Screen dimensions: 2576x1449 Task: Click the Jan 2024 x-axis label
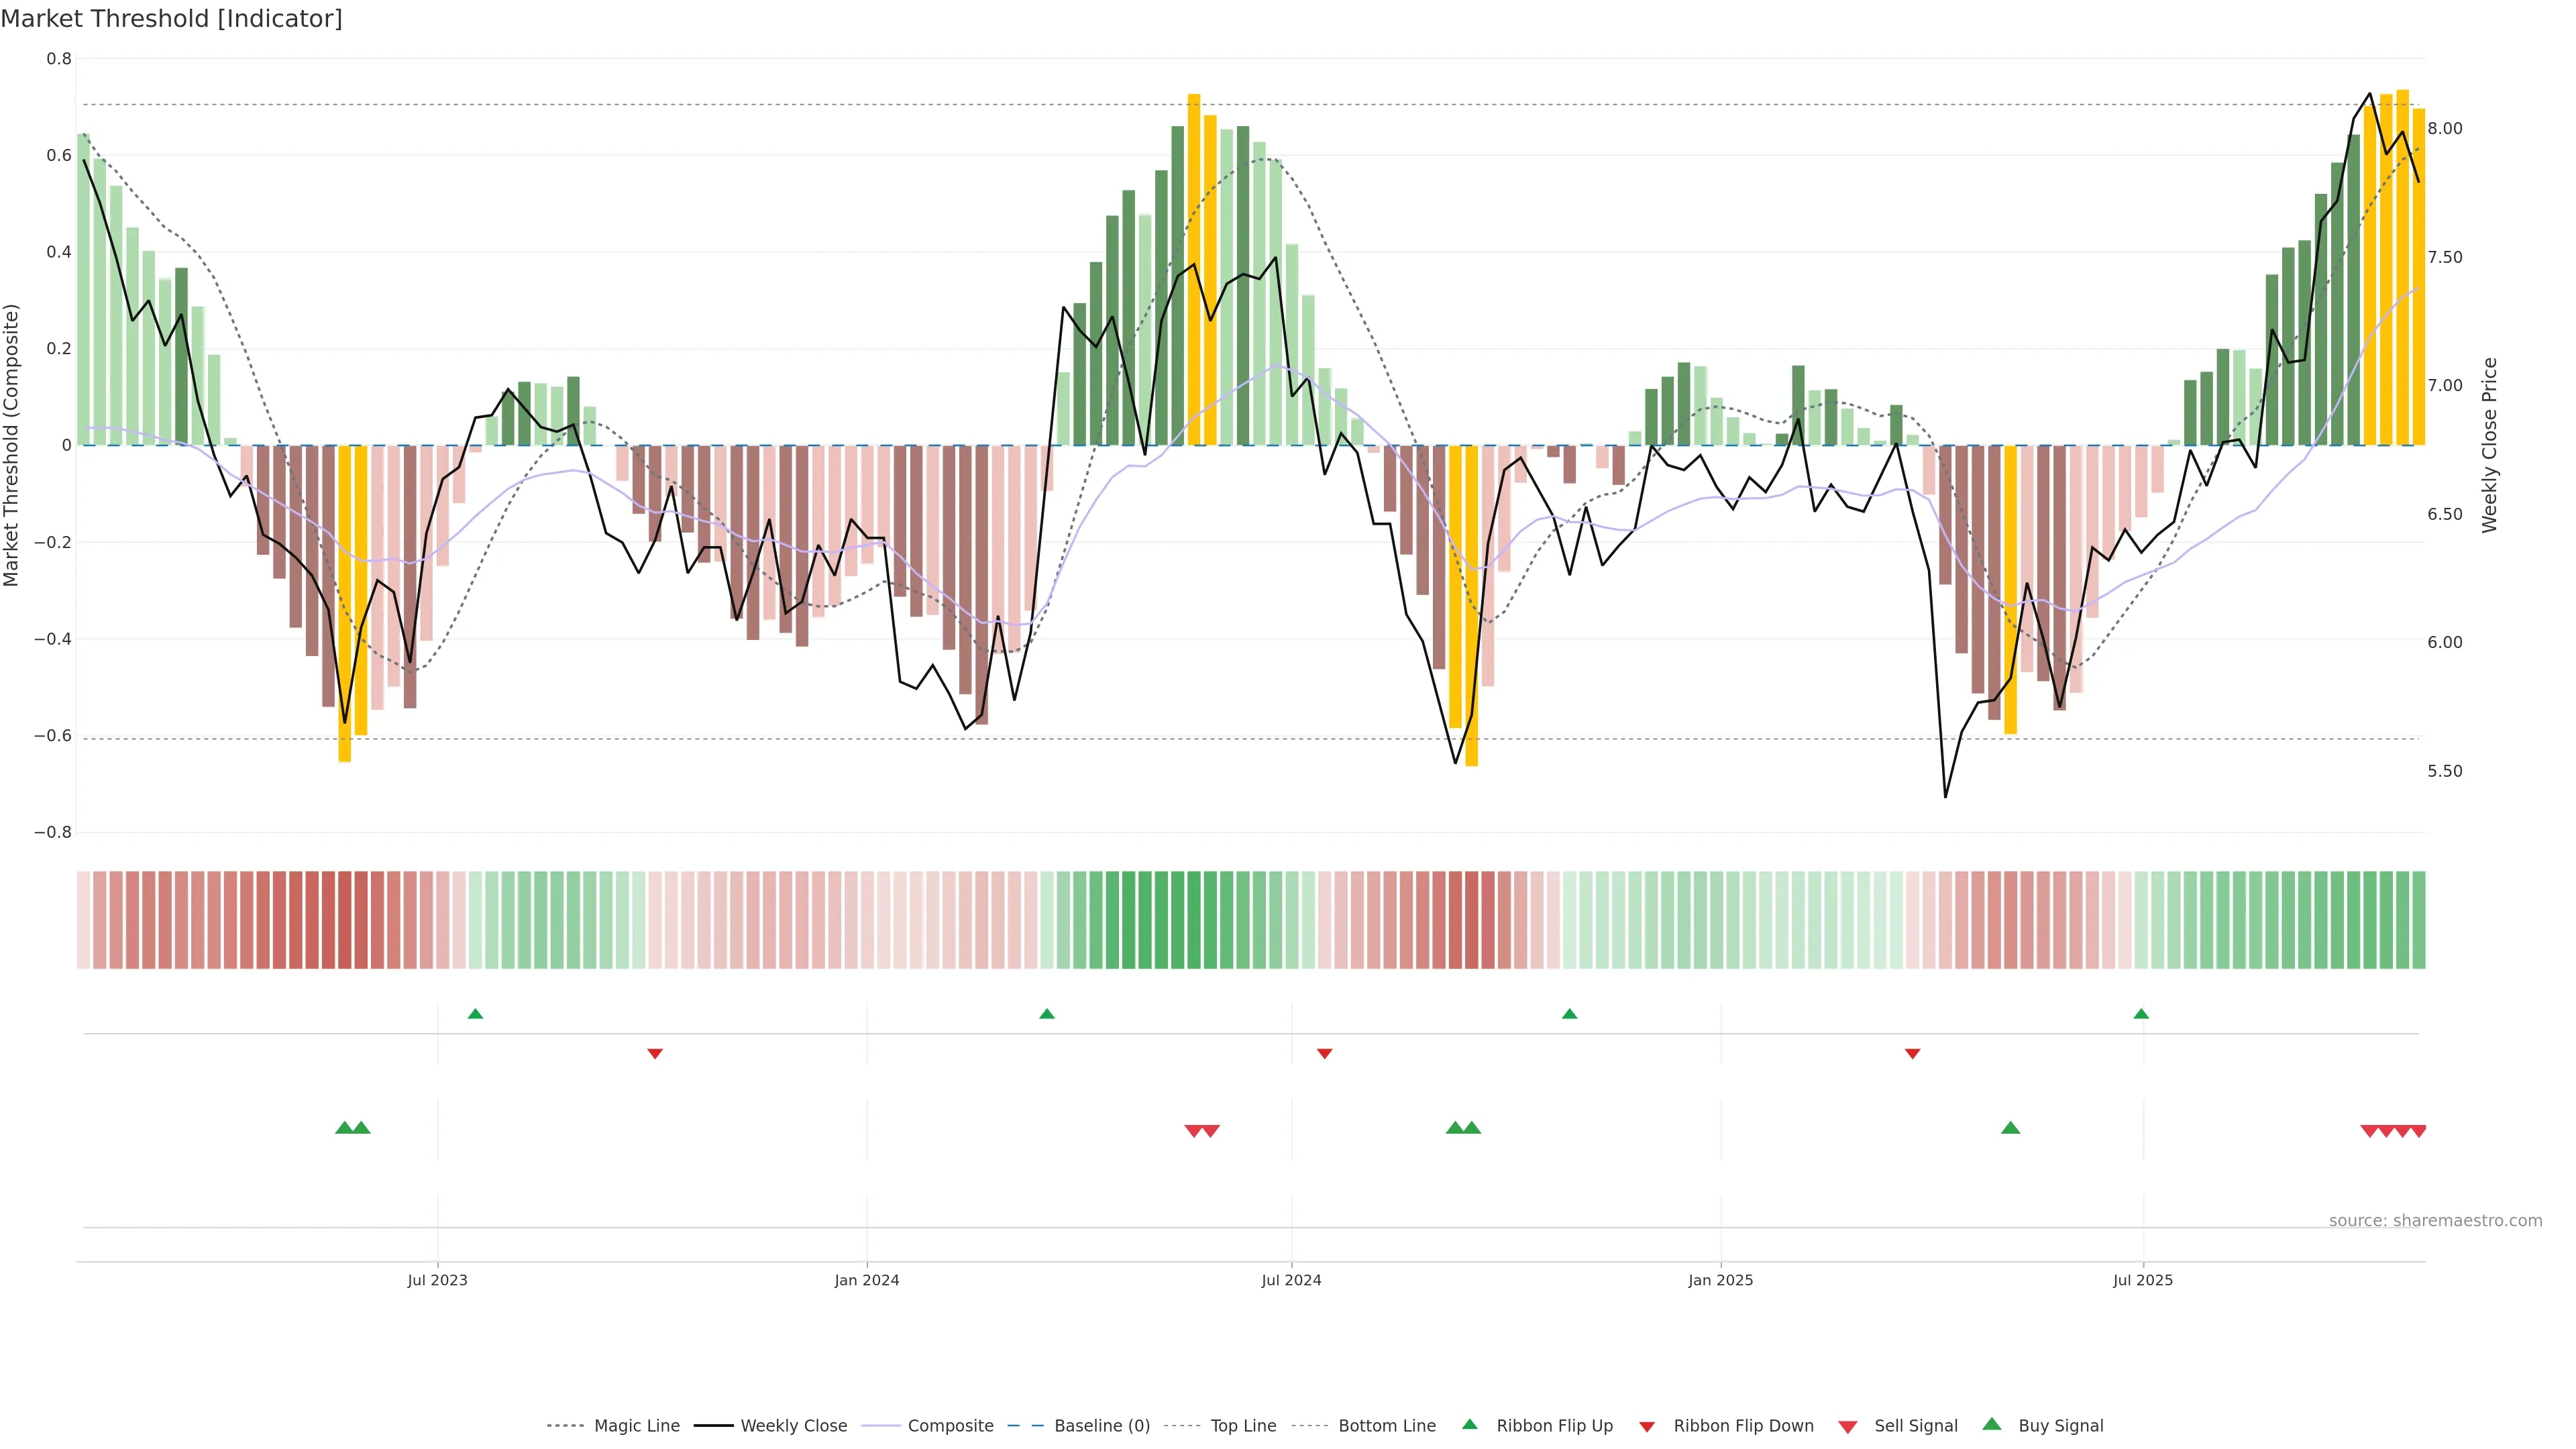[x=866, y=1280]
